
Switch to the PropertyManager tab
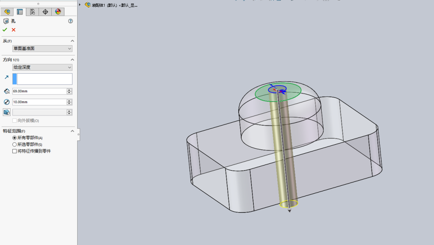[19, 11]
